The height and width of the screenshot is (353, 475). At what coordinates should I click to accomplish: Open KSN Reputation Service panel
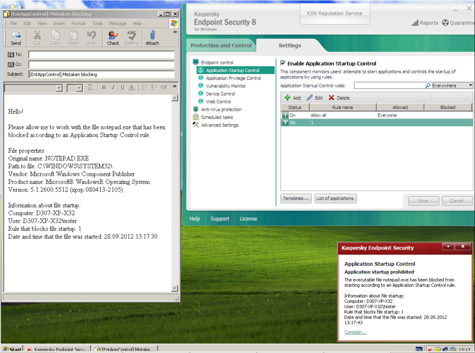point(335,13)
